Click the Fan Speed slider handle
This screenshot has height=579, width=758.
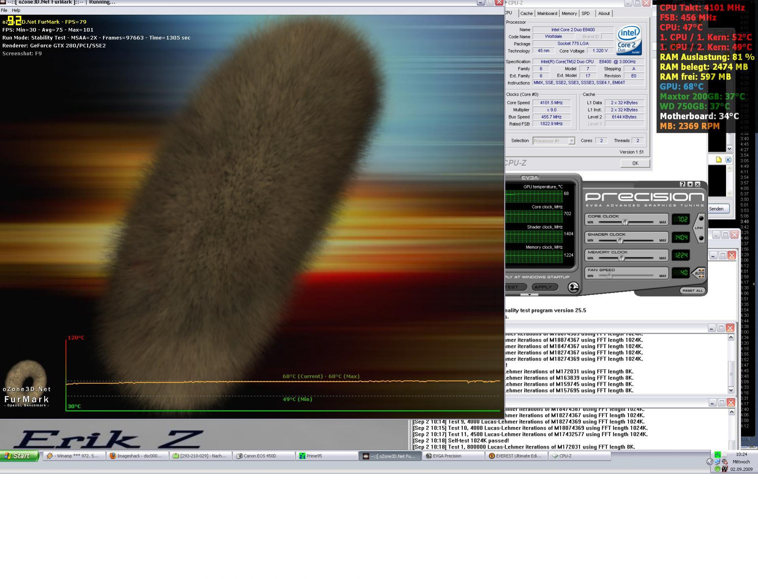[609, 276]
